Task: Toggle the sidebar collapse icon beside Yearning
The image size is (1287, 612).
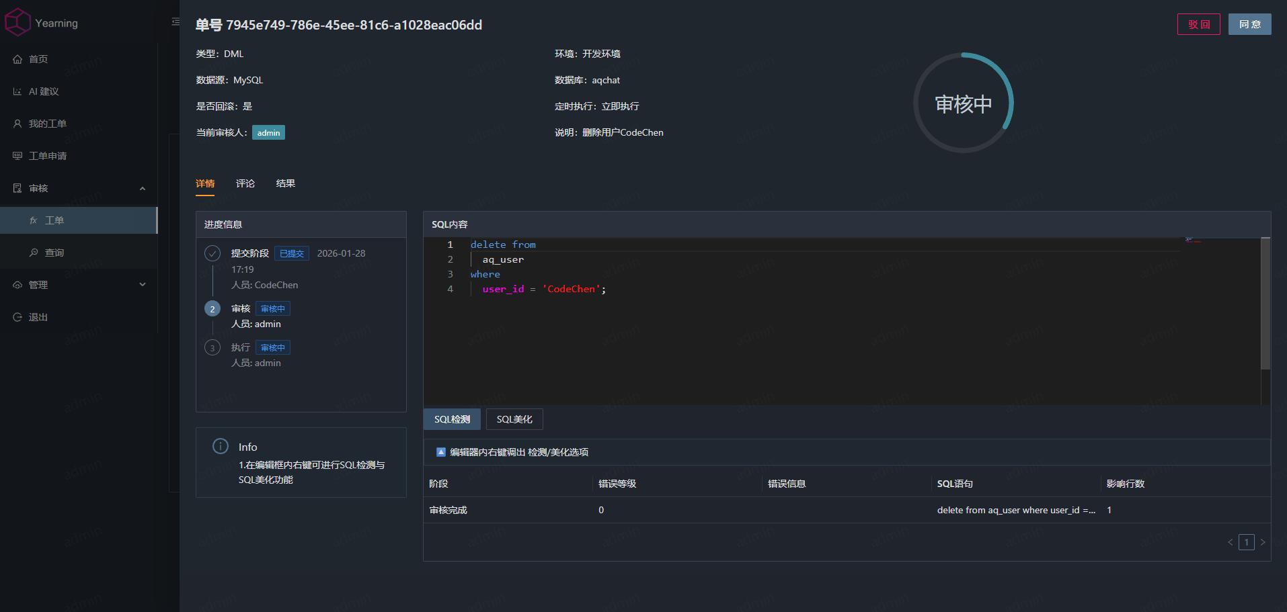Action: click(x=175, y=22)
